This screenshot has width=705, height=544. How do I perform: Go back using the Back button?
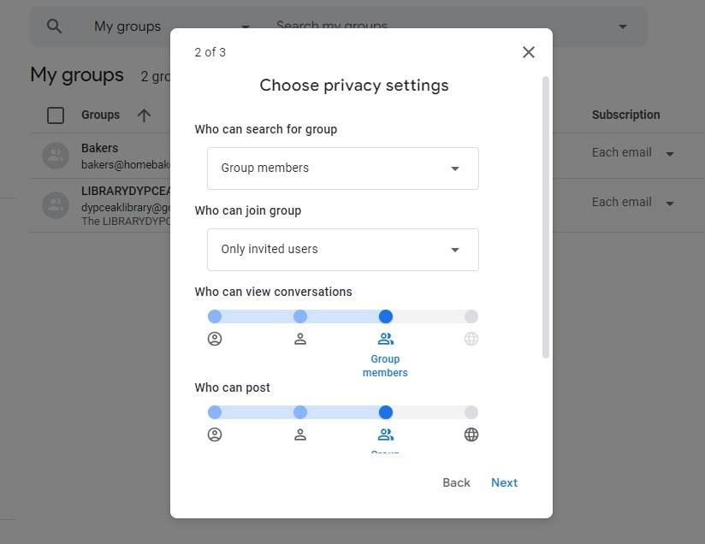(x=456, y=482)
